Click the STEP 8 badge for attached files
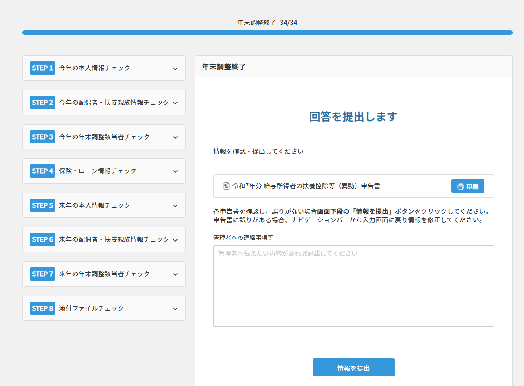 (42, 308)
